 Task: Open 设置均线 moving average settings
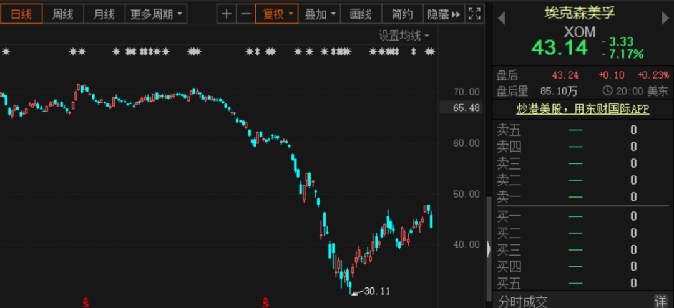pyautogui.click(x=404, y=36)
